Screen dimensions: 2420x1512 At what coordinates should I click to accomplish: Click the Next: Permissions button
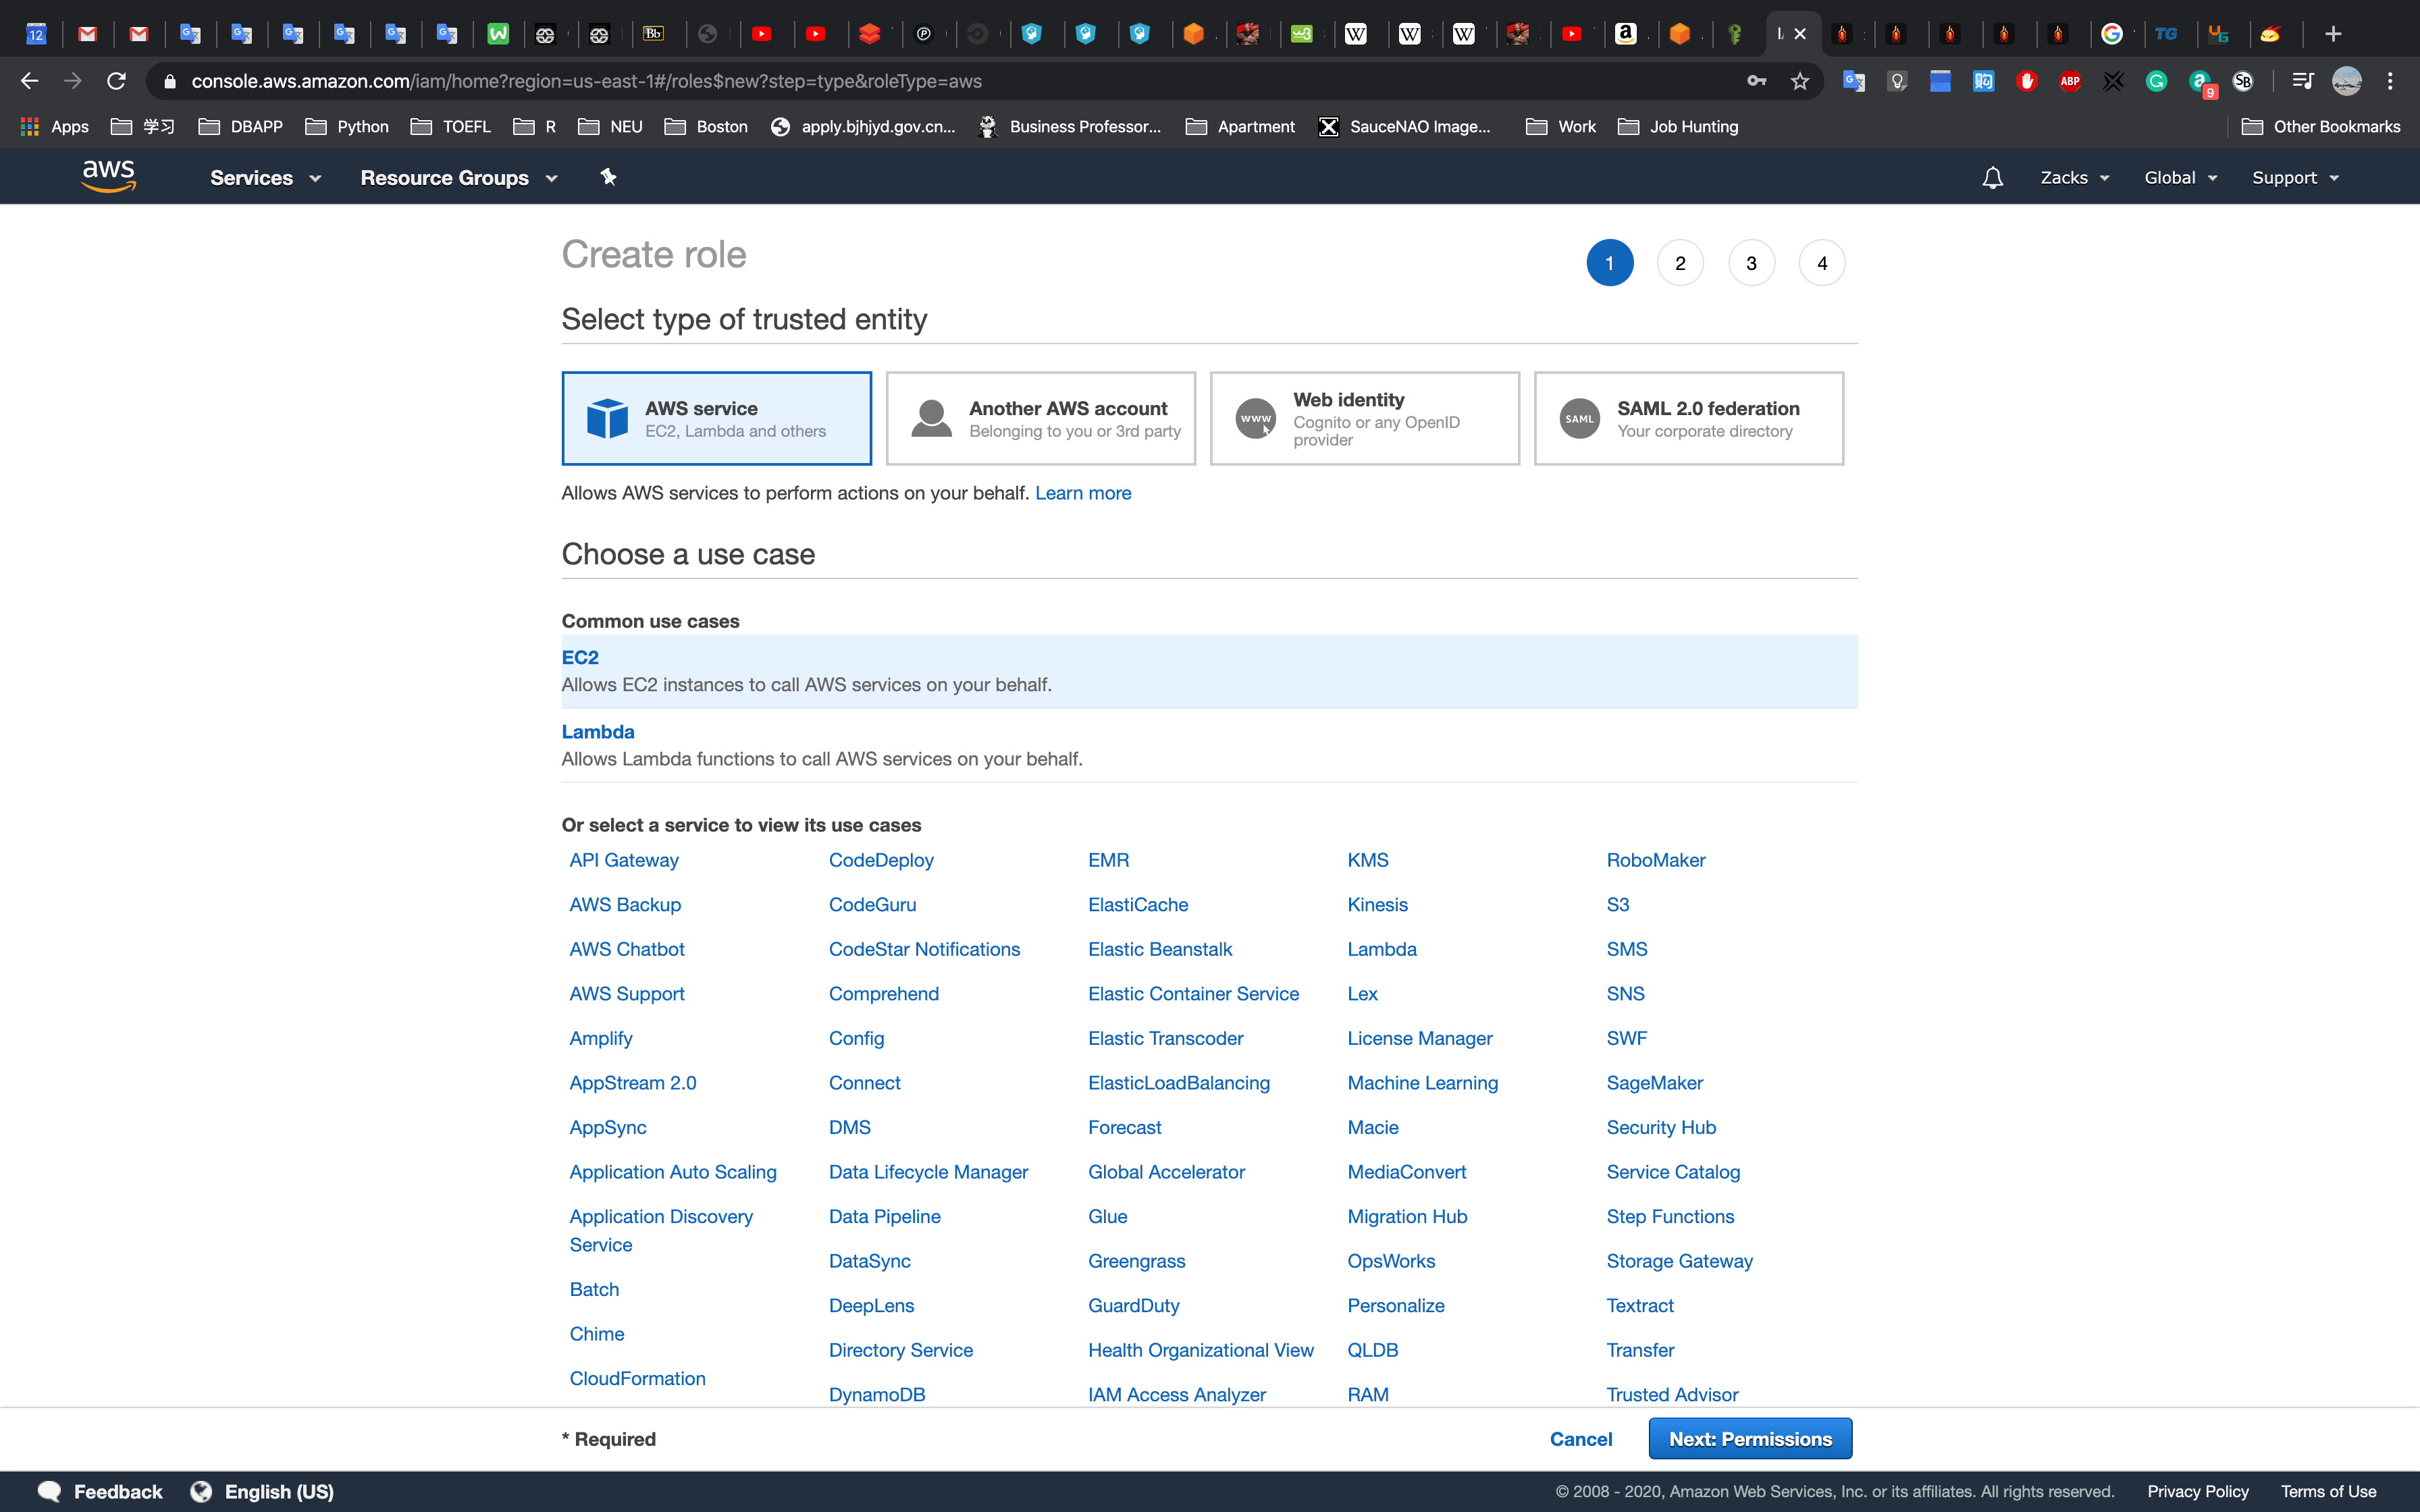coord(1749,1438)
